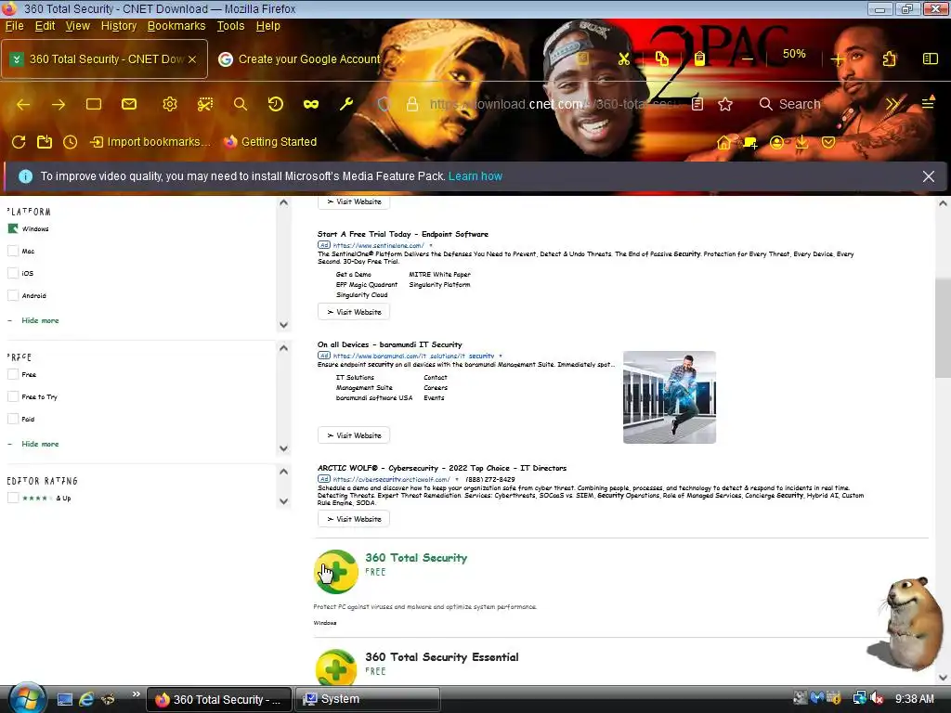Open history via the clock-arrow icon

point(275,104)
